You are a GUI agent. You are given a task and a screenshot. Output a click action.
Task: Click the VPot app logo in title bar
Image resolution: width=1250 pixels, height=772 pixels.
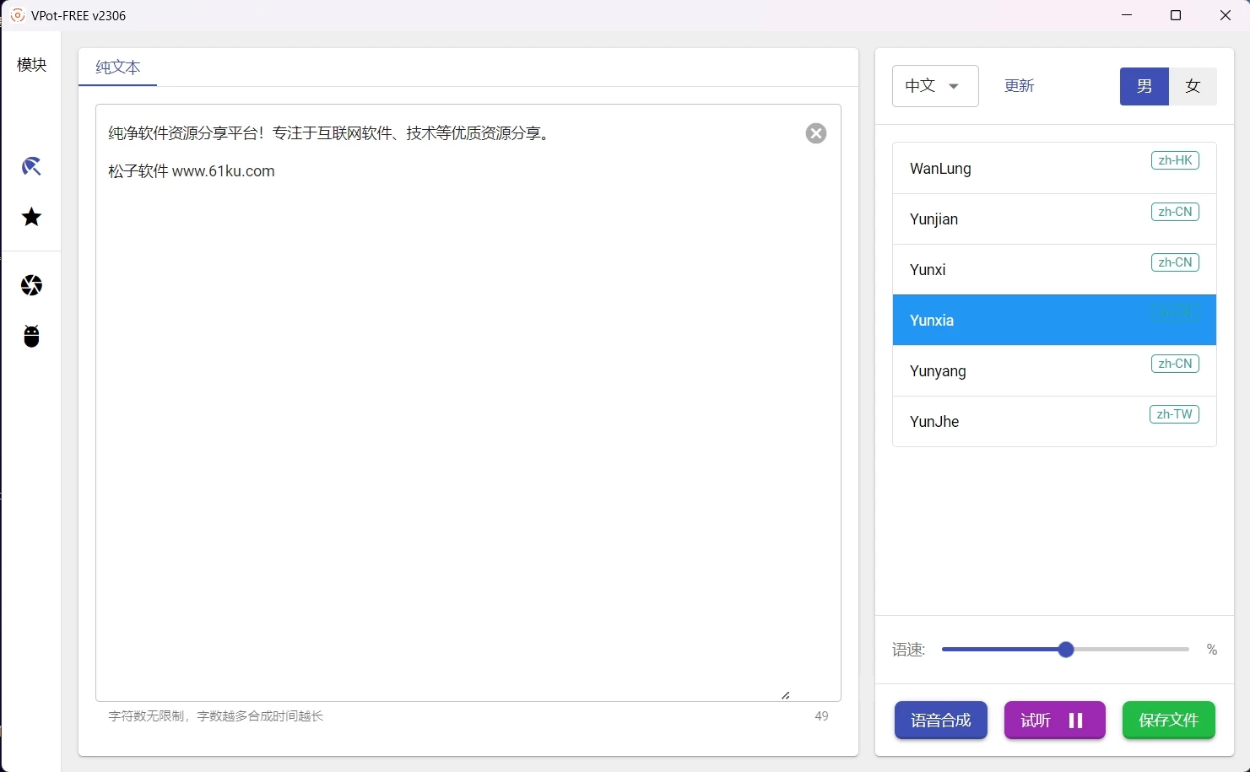17,15
